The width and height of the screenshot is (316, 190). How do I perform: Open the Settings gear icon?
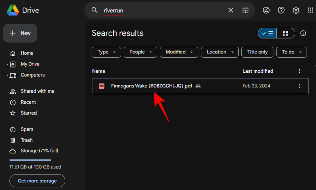point(296,10)
